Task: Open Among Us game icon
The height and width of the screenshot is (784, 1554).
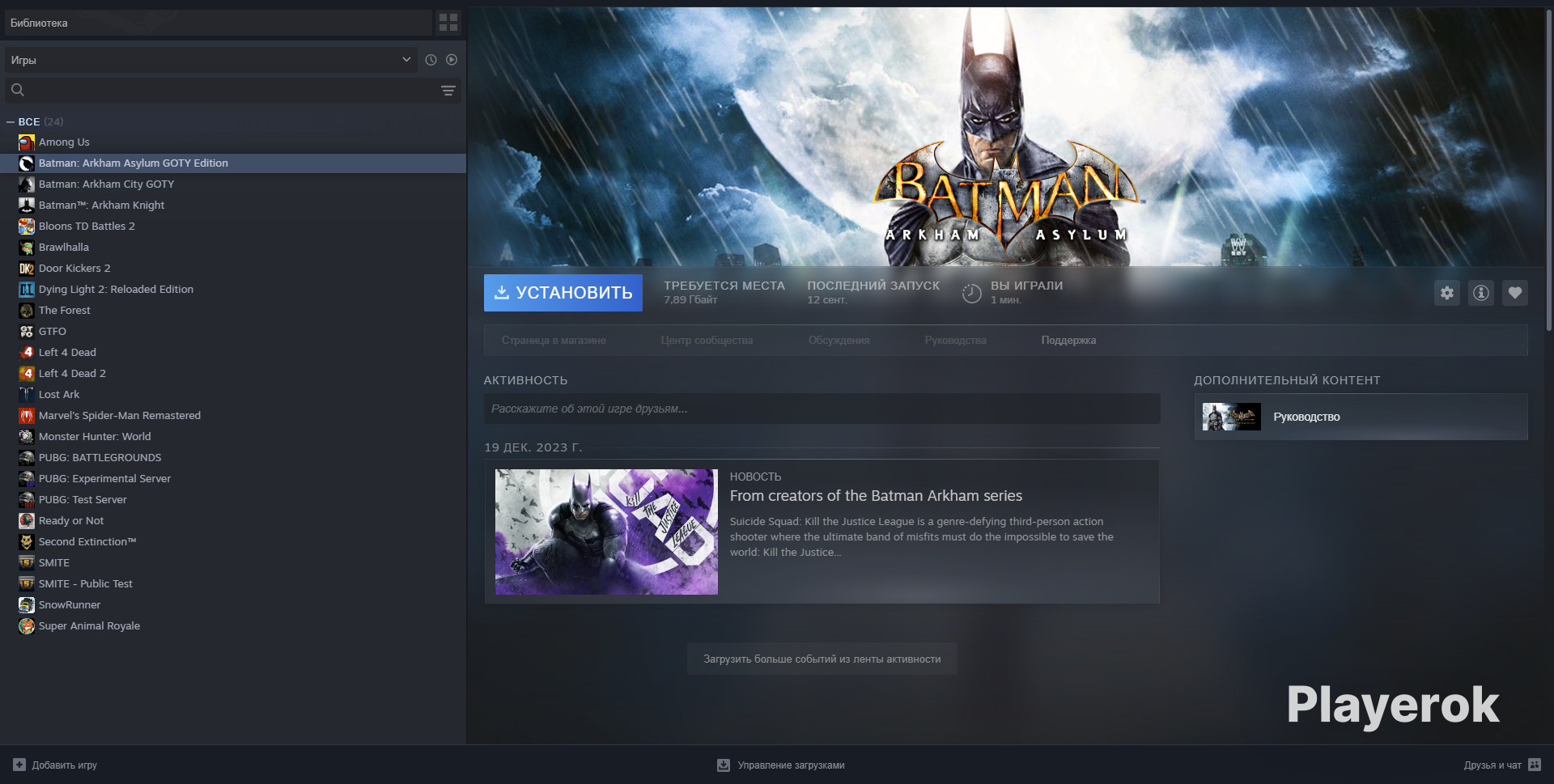Action: pos(27,142)
